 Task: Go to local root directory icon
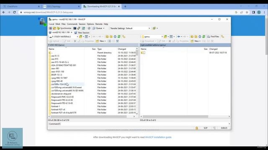(111, 37)
